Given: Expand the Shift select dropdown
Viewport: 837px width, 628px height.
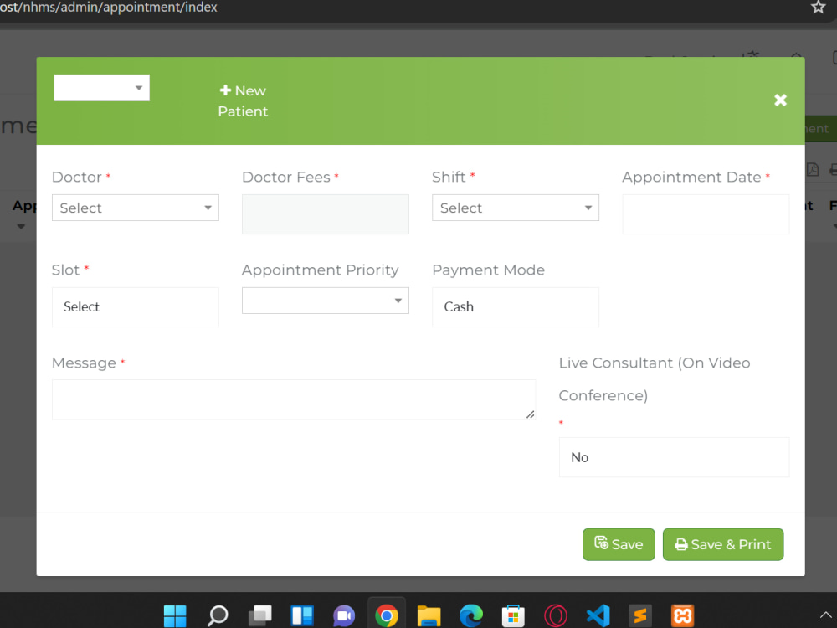Looking at the screenshot, I should click(515, 208).
